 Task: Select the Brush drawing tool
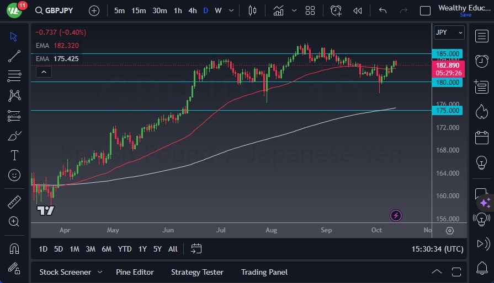(14, 135)
